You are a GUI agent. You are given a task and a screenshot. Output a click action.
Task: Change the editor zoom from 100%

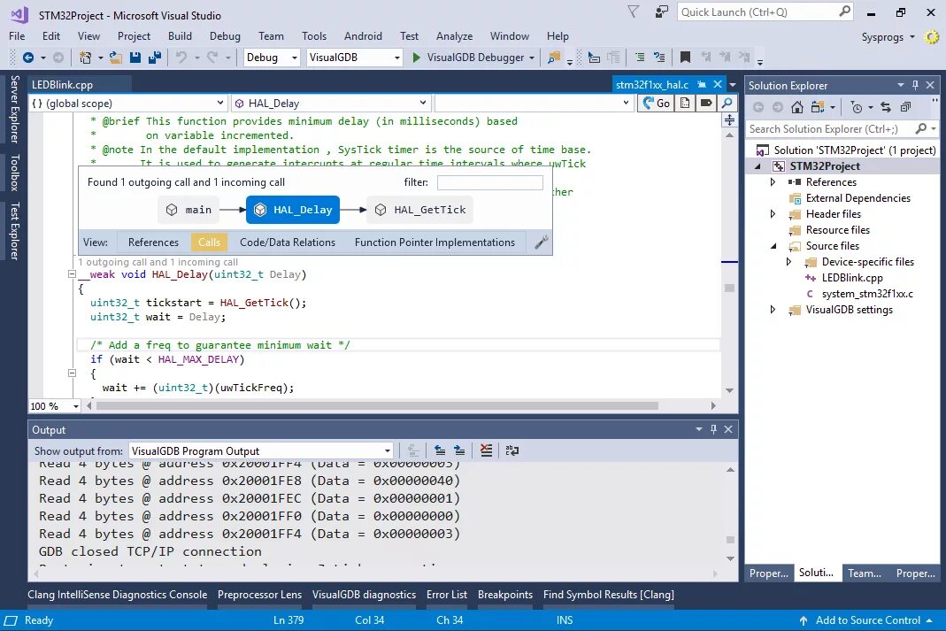[53, 406]
